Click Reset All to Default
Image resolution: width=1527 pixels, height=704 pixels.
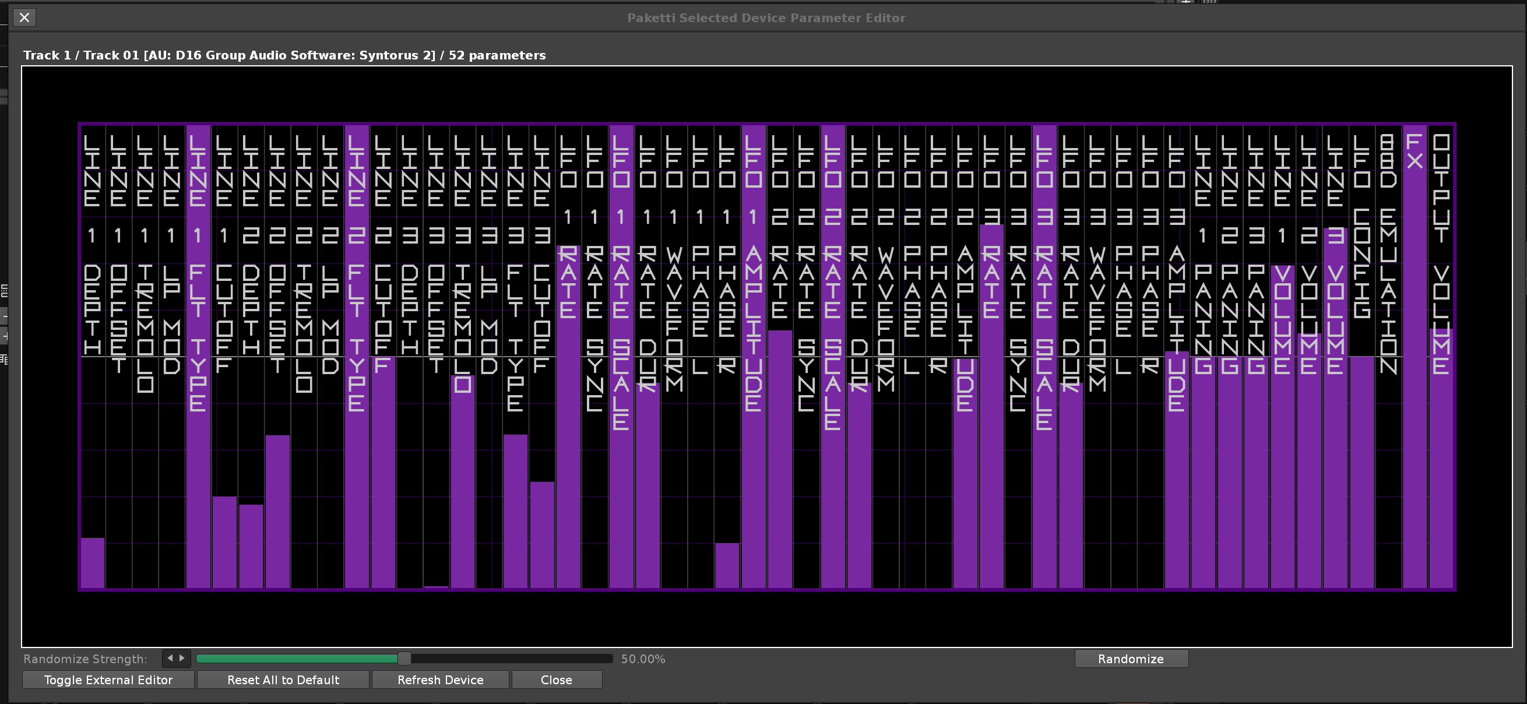[x=283, y=680]
